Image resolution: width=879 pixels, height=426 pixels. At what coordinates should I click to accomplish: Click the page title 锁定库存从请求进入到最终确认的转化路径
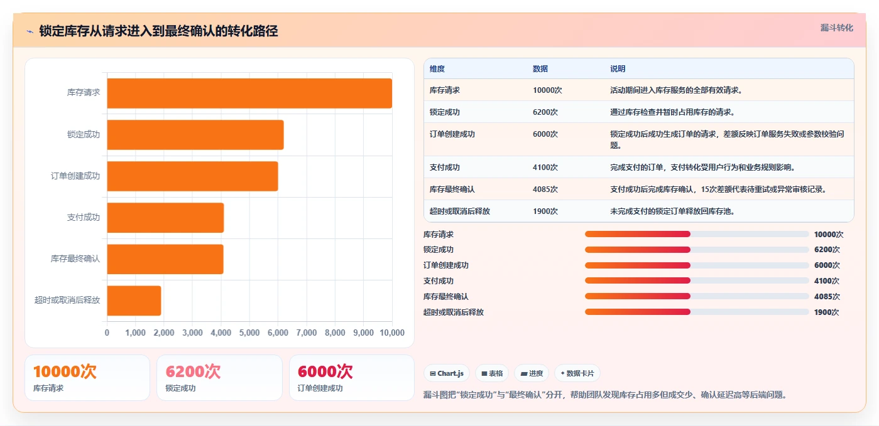click(x=158, y=31)
